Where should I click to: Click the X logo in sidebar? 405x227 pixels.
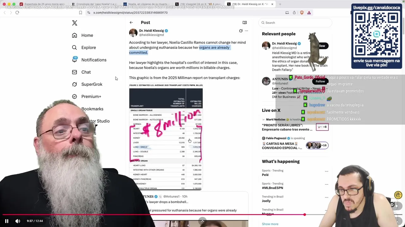point(75,23)
